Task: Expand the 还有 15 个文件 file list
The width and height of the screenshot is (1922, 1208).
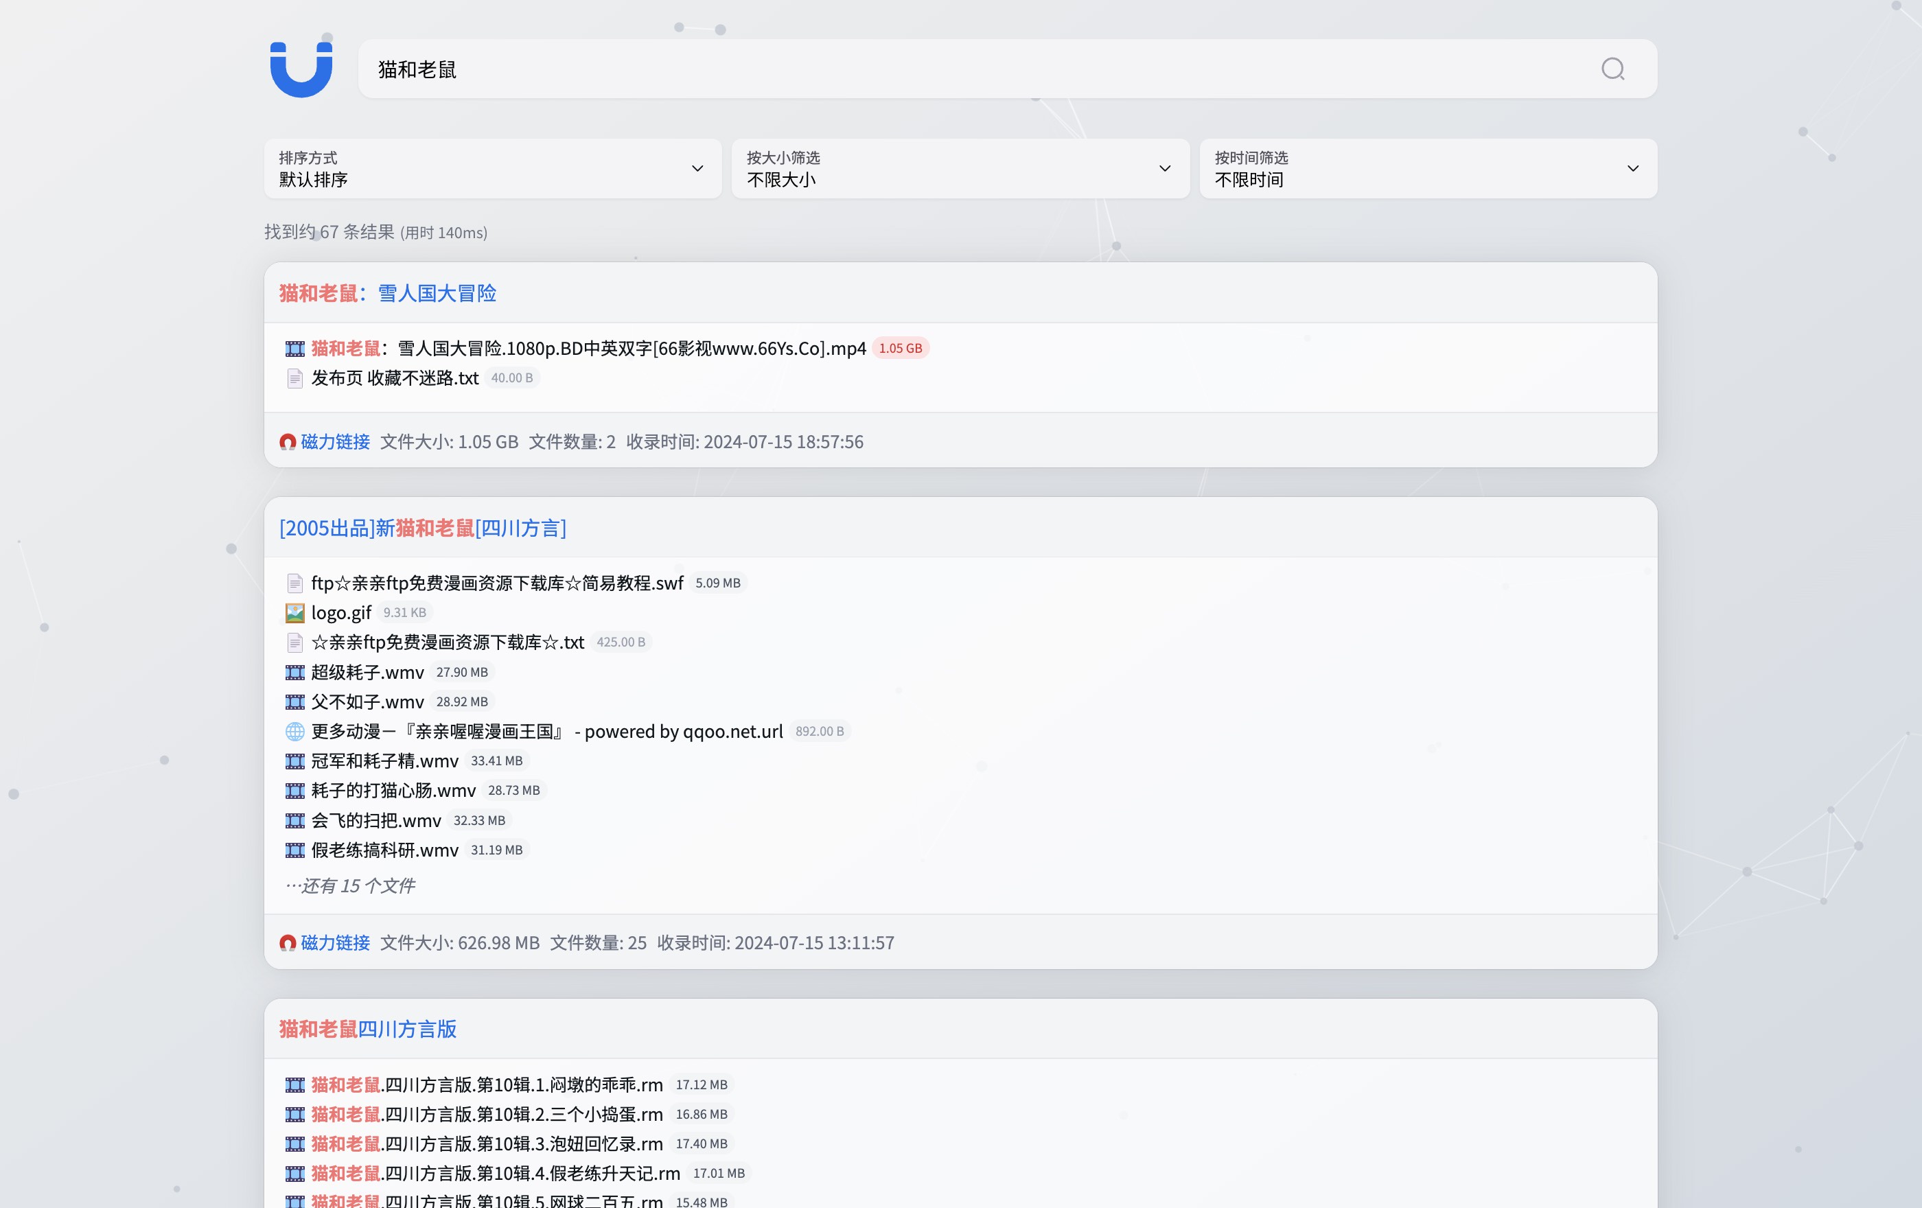Action: [x=349, y=885]
